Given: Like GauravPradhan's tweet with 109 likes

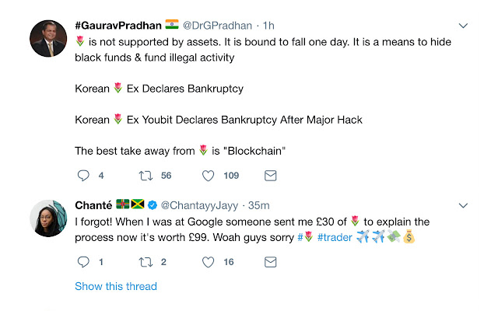Looking at the screenshot, I should 209,176.
